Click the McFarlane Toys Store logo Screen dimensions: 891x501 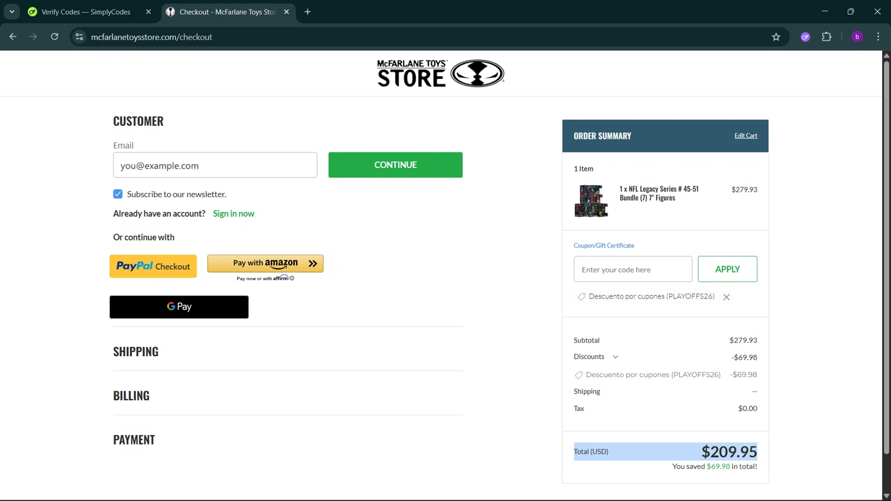coord(440,74)
